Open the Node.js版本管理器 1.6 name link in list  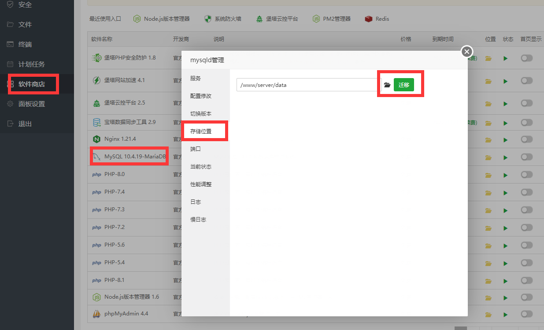[132, 297]
